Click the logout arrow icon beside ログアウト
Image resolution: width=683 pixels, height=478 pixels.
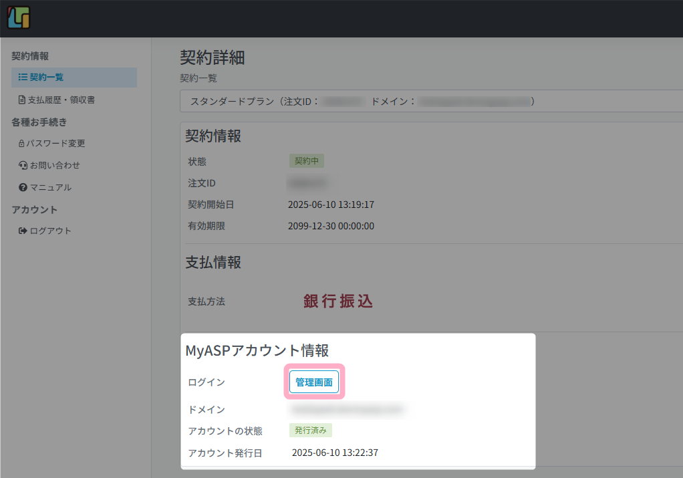coord(23,230)
